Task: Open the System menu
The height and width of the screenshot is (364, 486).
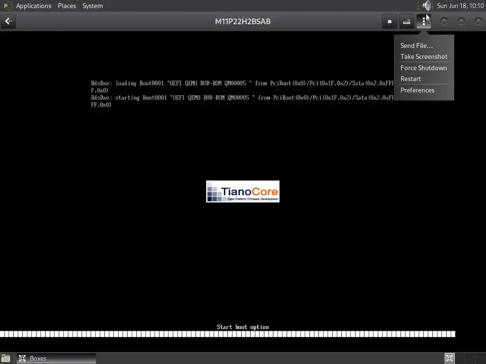Action: pos(93,6)
